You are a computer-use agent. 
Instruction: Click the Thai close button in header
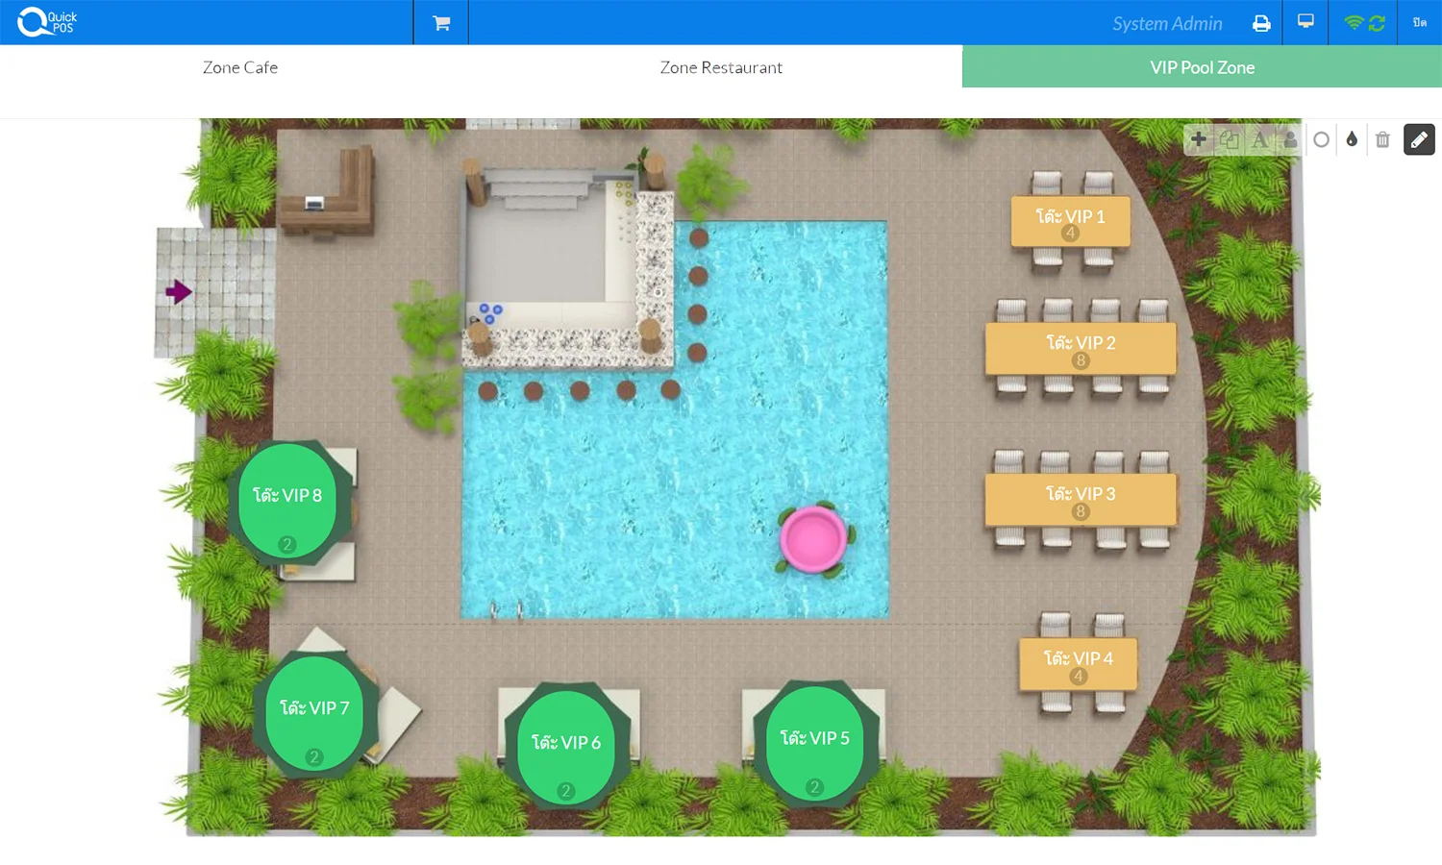point(1419,23)
